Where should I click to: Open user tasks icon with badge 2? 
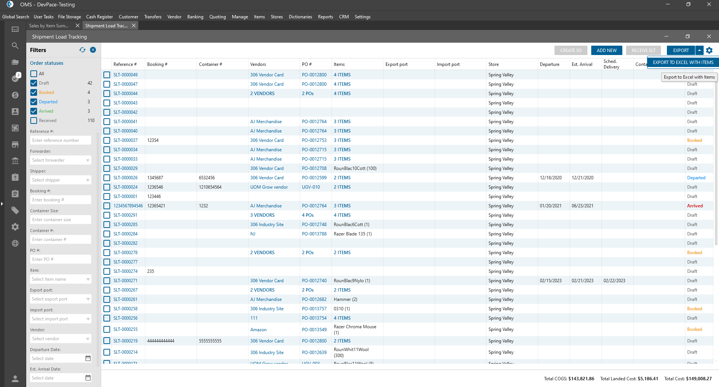coord(15,78)
